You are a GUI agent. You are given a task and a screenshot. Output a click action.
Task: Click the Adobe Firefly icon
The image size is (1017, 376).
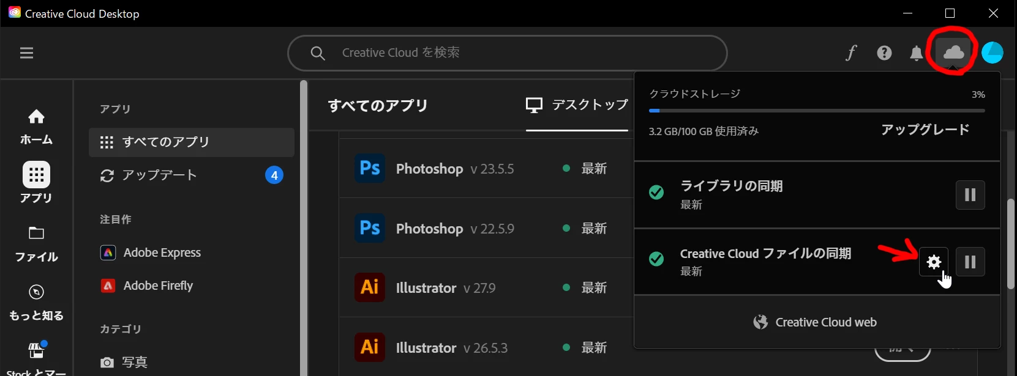tap(108, 286)
